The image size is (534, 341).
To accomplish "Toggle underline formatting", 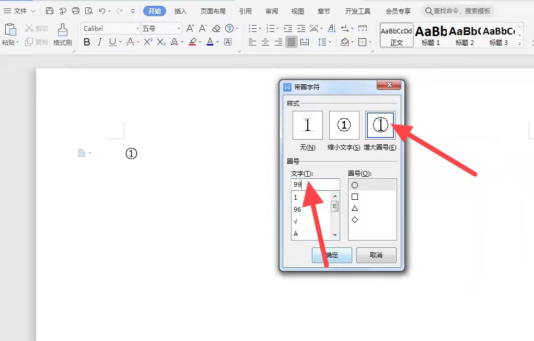I will (112, 42).
